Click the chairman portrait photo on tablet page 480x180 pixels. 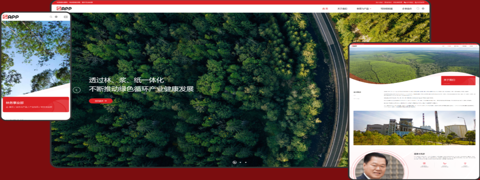point(379,166)
